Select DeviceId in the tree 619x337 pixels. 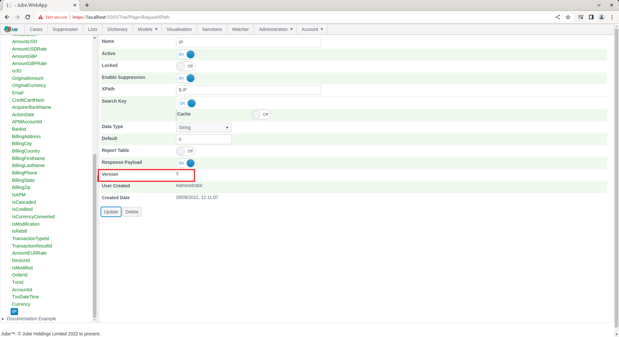tap(21, 260)
